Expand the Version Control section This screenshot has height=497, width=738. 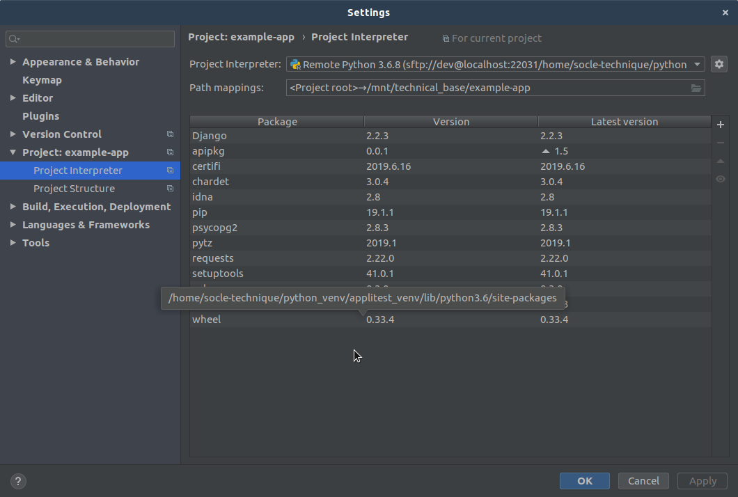click(13, 134)
